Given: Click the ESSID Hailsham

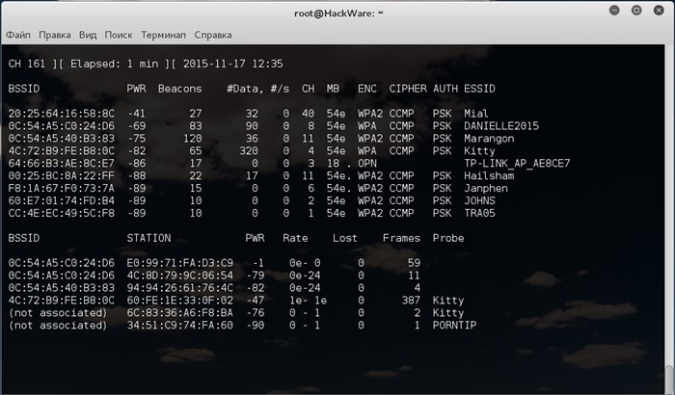Looking at the screenshot, I should pos(489,176).
